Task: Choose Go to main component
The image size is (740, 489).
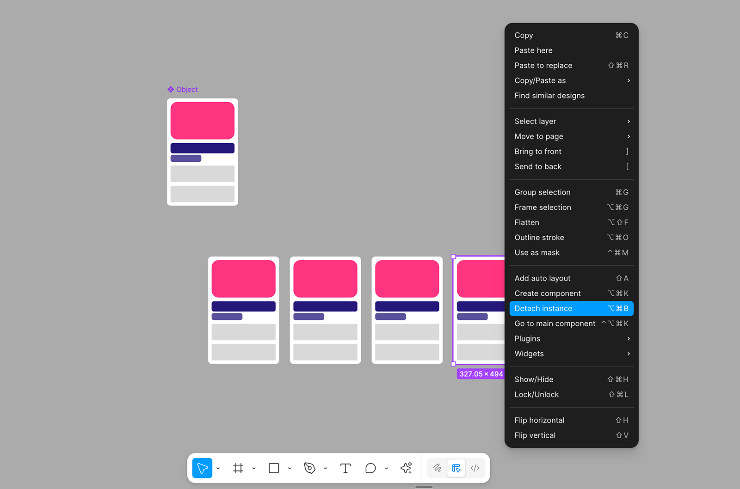Action: click(571, 324)
